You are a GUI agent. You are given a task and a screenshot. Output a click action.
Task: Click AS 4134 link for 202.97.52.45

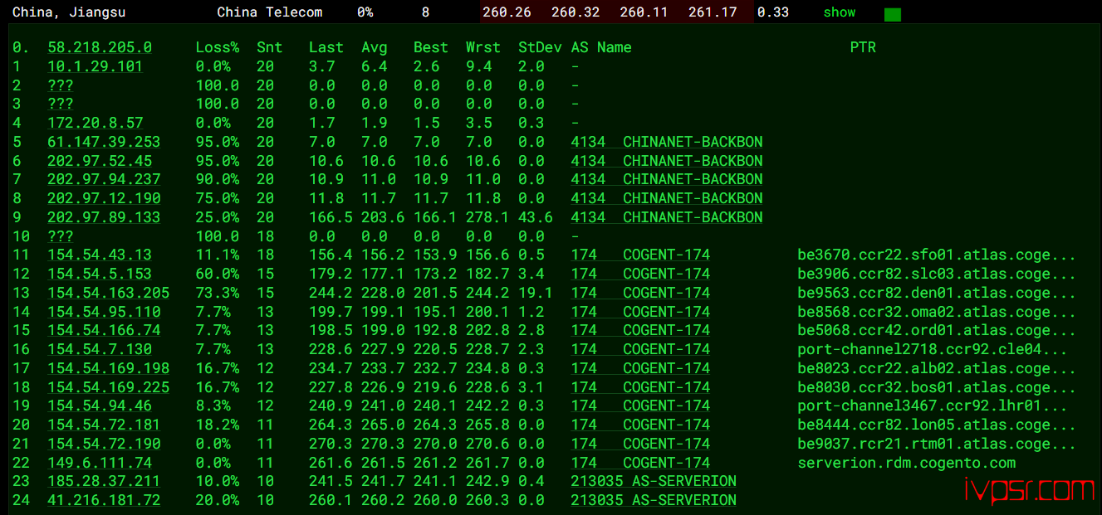pos(666,161)
